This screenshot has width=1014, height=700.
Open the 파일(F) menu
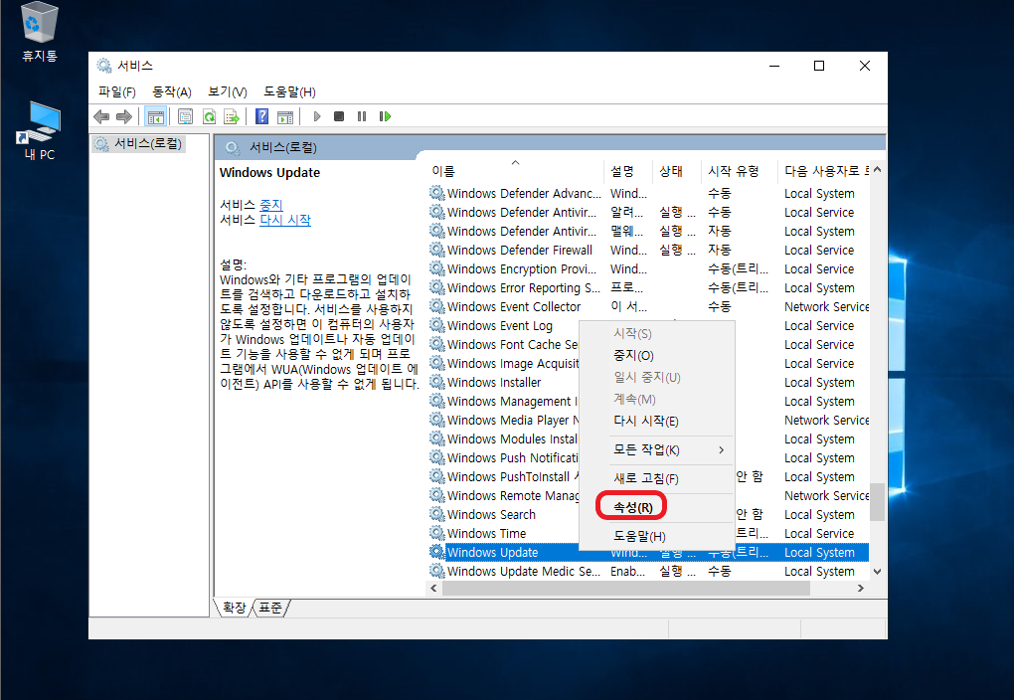(x=117, y=91)
